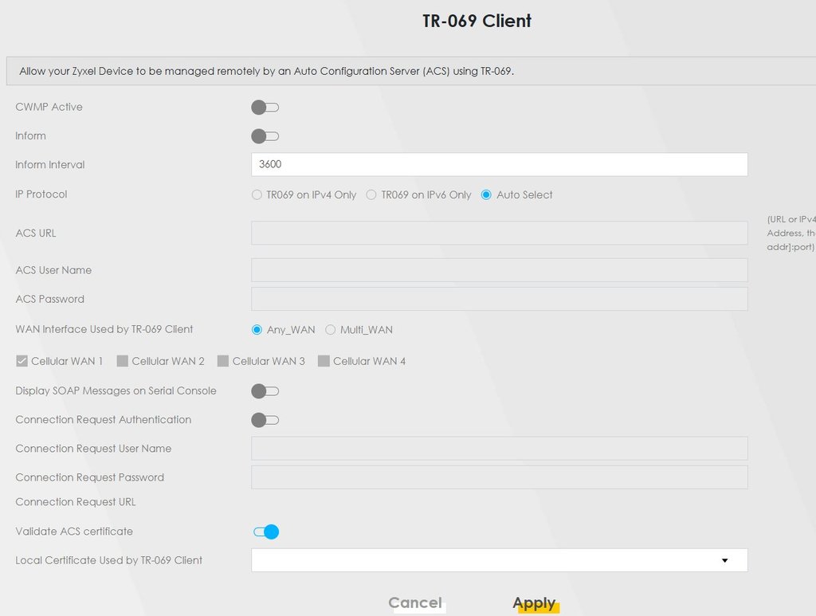Click the Connection Request Password field

click(499, 477)
